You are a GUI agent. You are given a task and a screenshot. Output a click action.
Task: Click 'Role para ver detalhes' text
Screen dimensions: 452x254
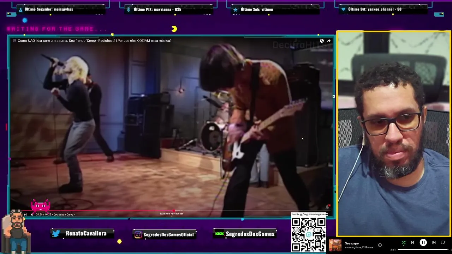[172, 213]
